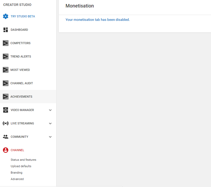
Task: Click the Achievements vidIQ icon
Action: pos(6,97)
